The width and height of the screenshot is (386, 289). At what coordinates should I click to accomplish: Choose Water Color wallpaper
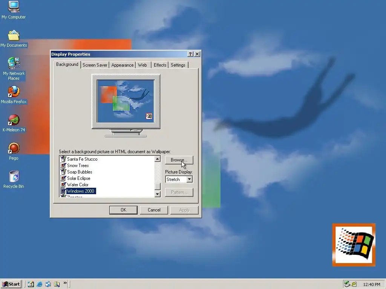(x=78, y=184)
